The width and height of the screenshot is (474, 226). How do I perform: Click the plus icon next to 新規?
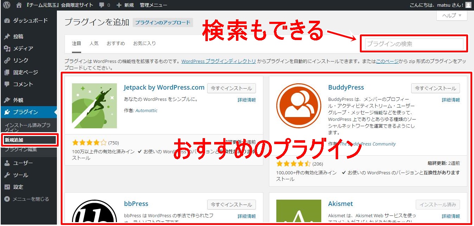(119, 5)
